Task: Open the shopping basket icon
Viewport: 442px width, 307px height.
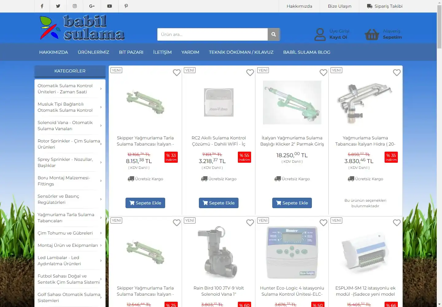Action: click(372, 34)
